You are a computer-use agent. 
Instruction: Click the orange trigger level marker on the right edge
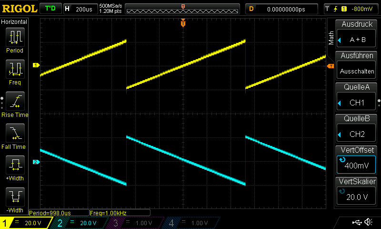click(x=331, y=66)
